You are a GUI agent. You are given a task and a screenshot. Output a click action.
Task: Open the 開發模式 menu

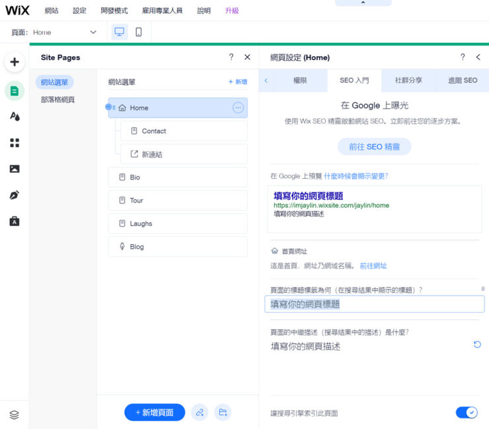tap(114, 11)
